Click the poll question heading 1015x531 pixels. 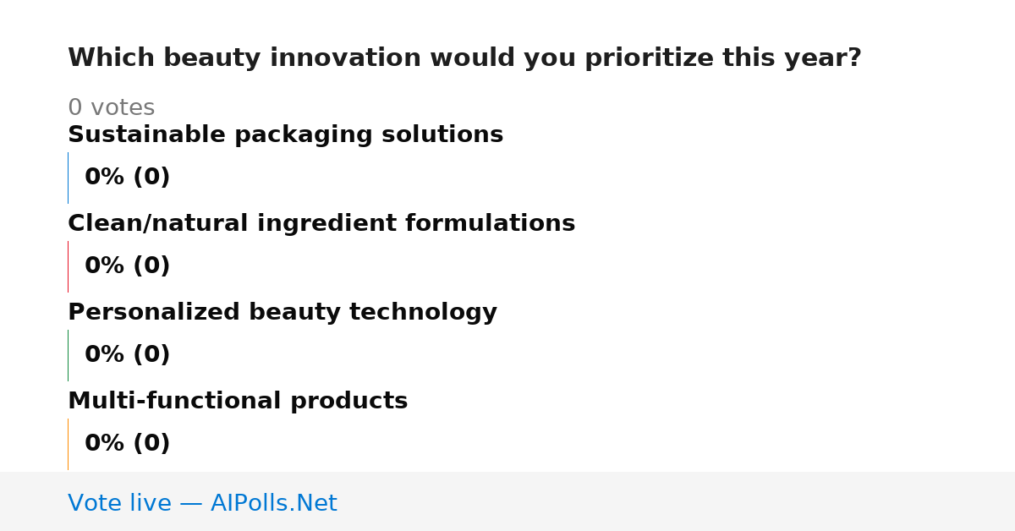[464, 58]
